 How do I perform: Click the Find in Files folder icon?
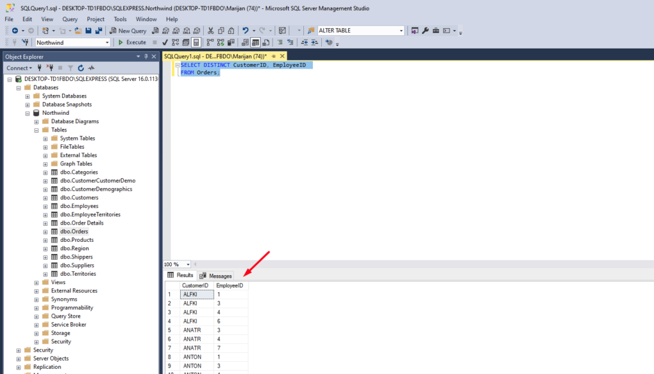point(311,31)
